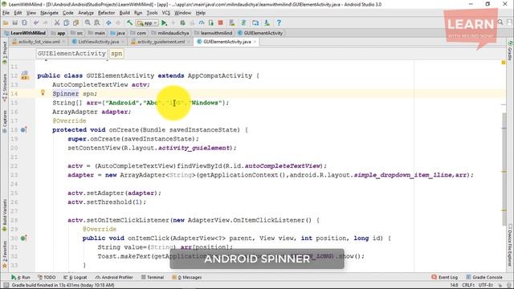Open the Terminal tool window
Screen dimensions: 514x289
(x=153, y=277)
